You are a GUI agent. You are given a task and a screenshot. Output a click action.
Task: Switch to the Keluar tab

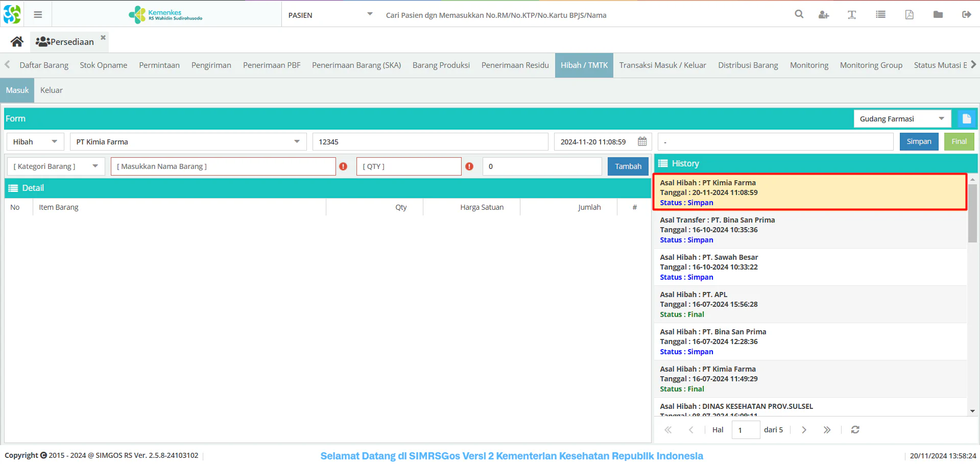(x=52, y=90)
